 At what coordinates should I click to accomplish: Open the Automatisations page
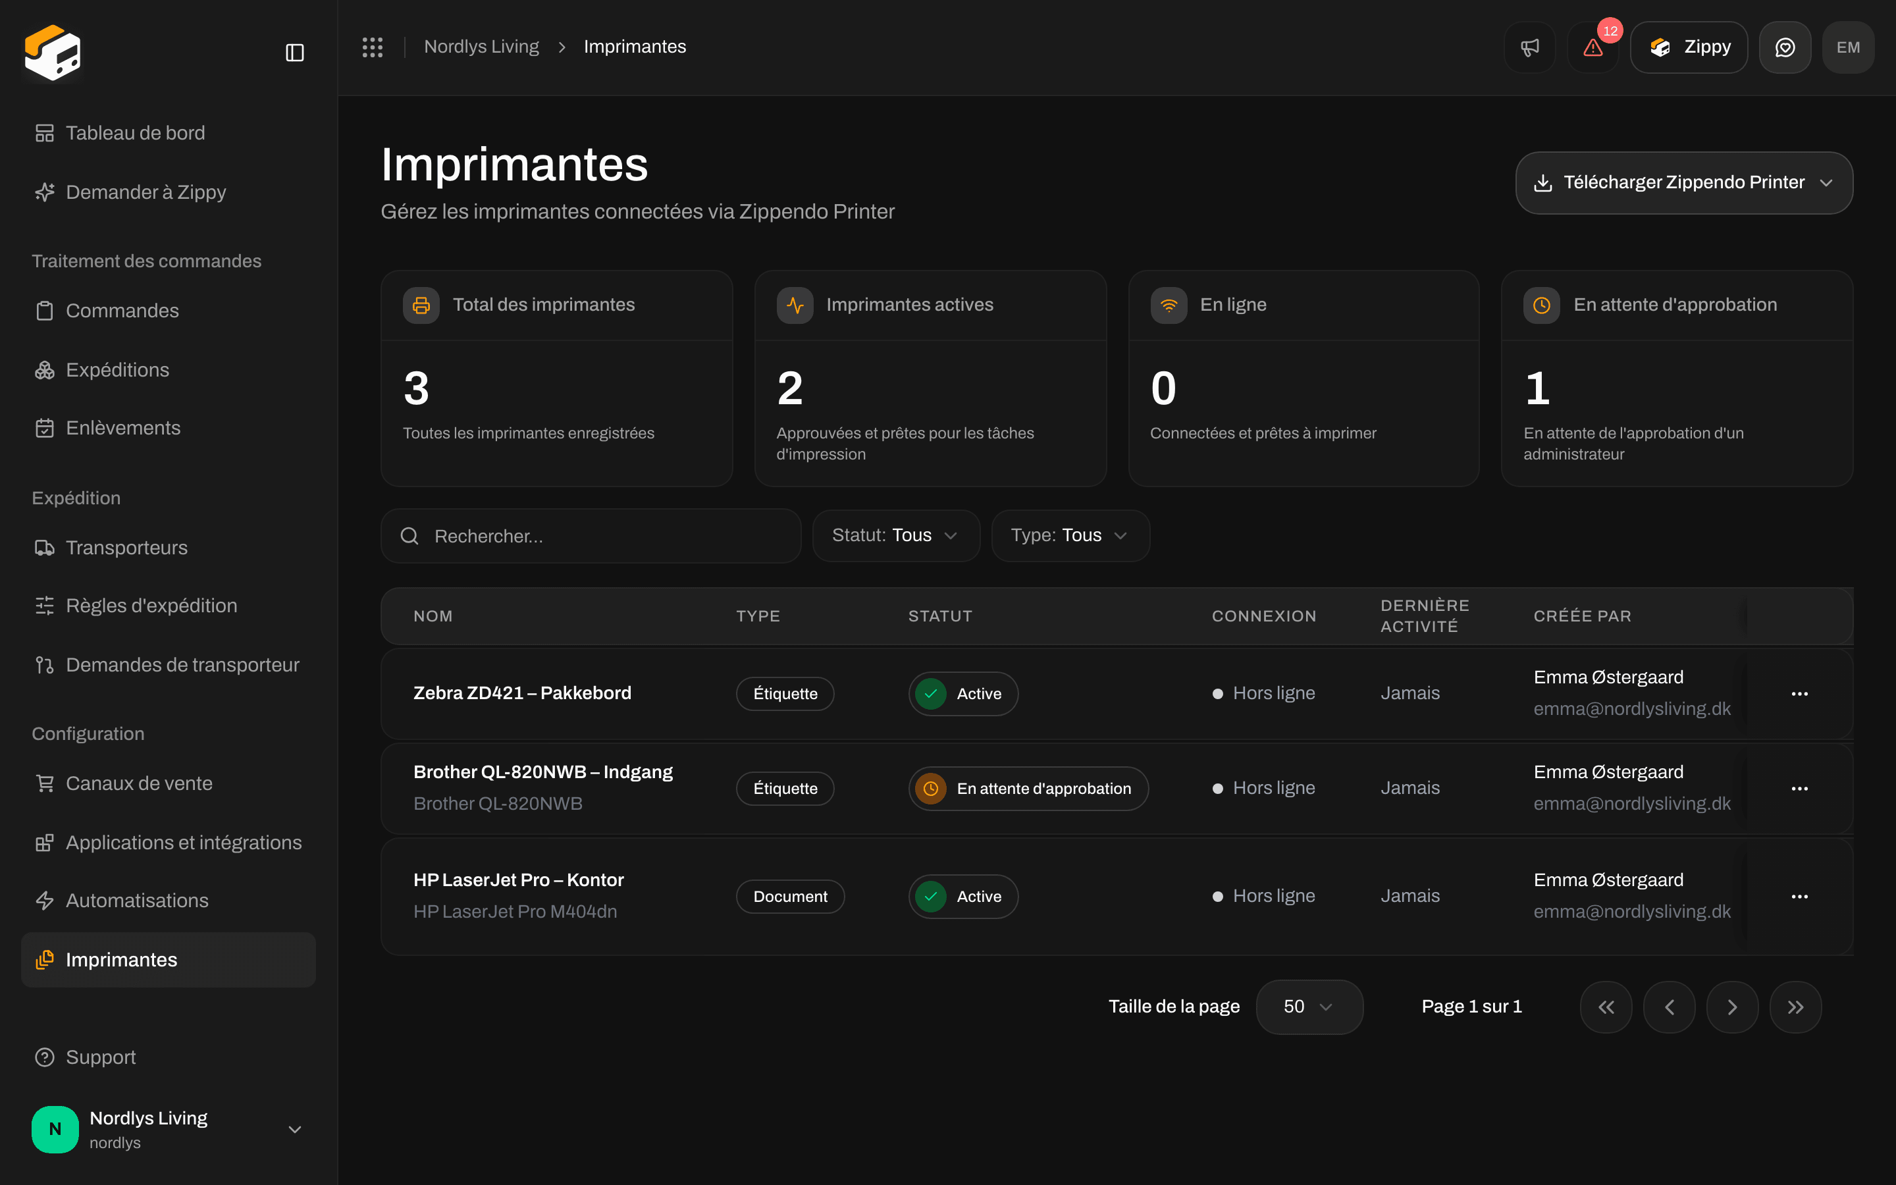click(169, 901)
